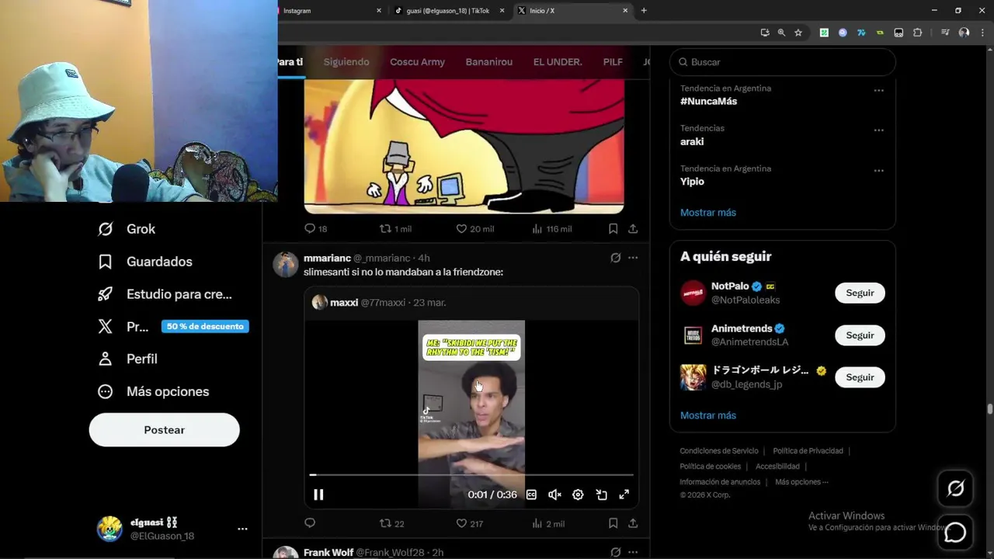Image resolution: width=994 pixels, height=559 pixels.
Task: Open video settings gear
Action: [578, 495]
